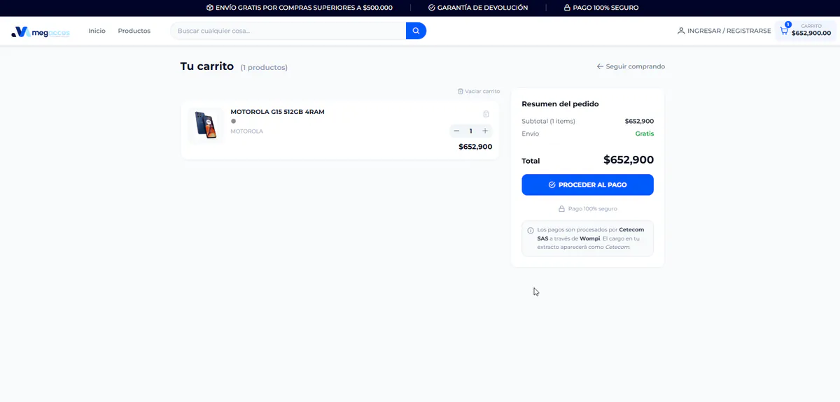
Task: Click the user profile icon
Action: tap(681, 31)
